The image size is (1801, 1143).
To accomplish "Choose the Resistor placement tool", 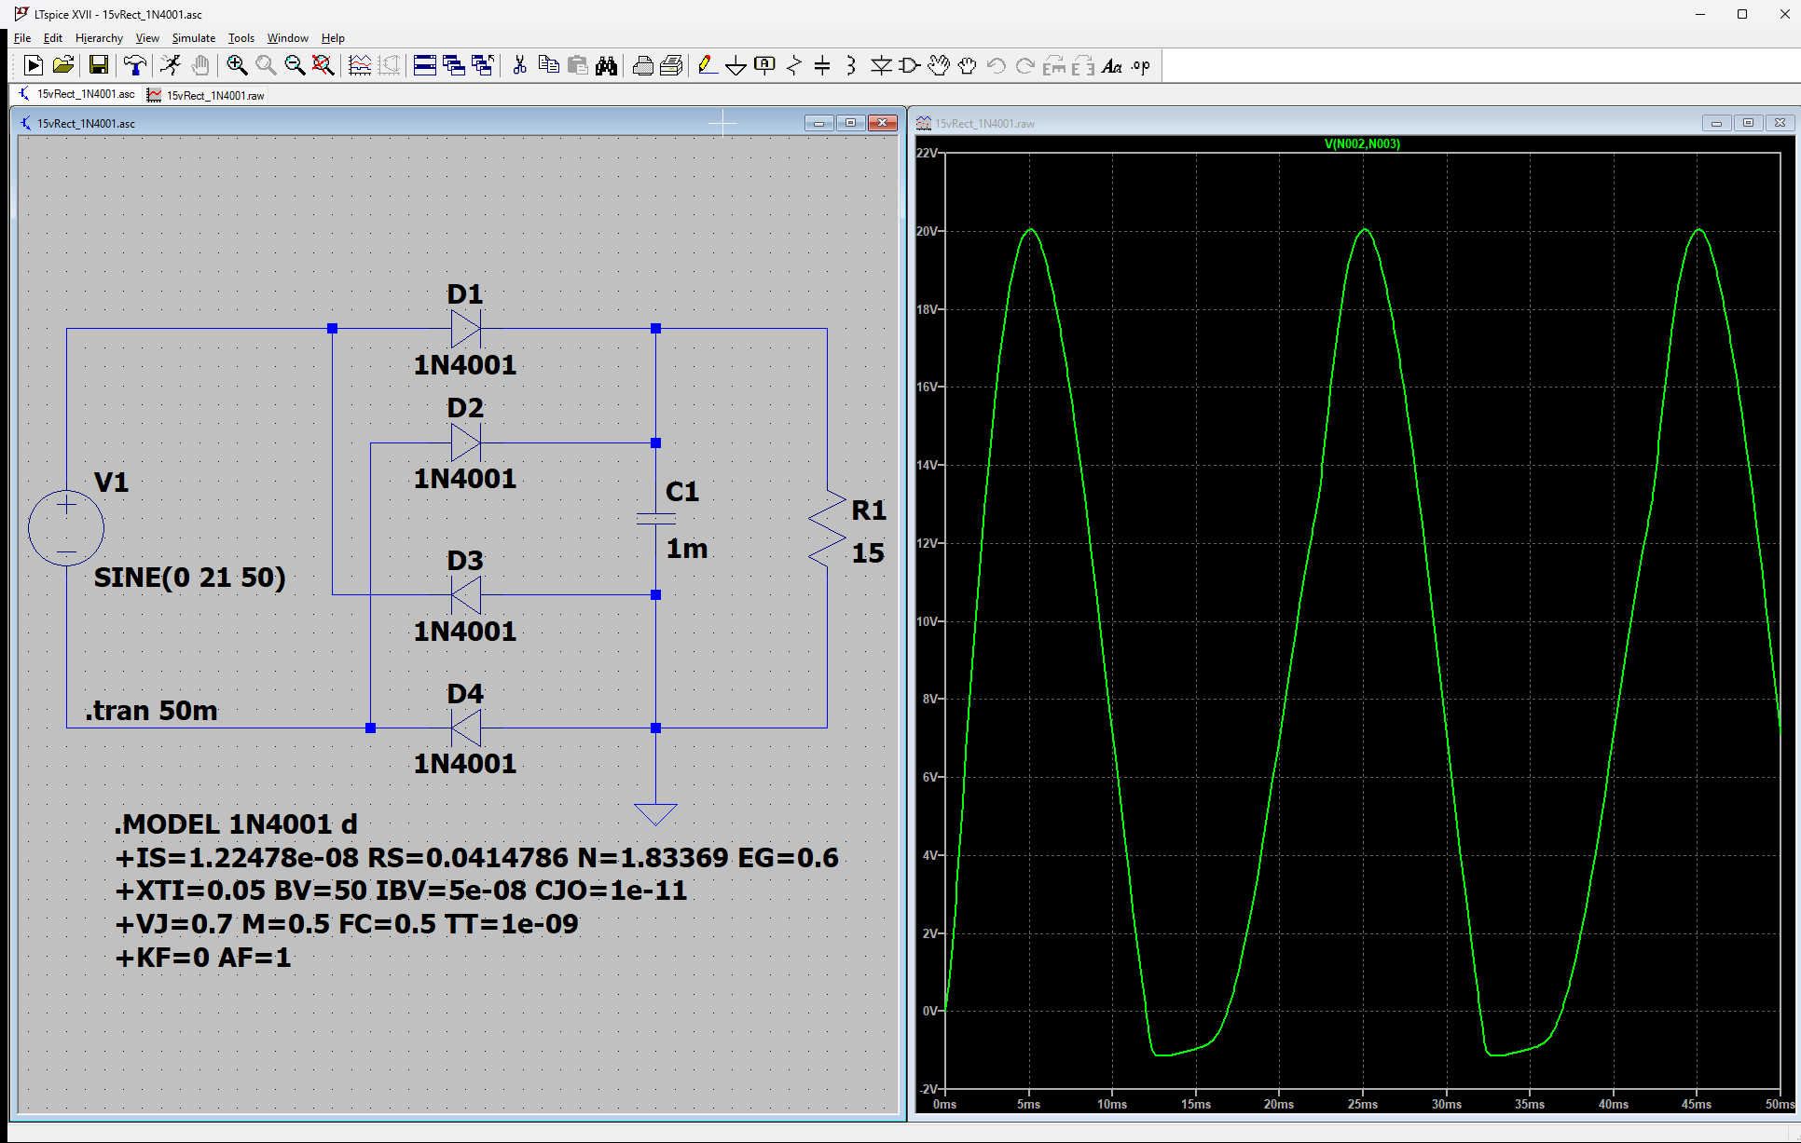I will click(x=793, y=65).
